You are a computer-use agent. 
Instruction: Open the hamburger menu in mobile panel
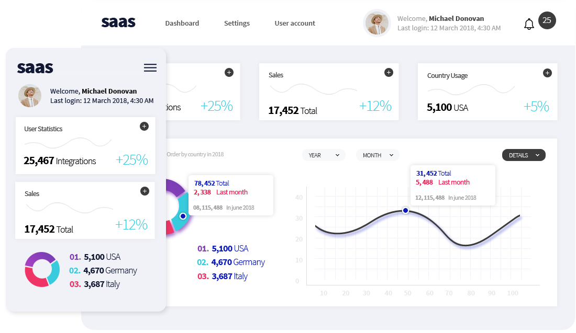150,68
